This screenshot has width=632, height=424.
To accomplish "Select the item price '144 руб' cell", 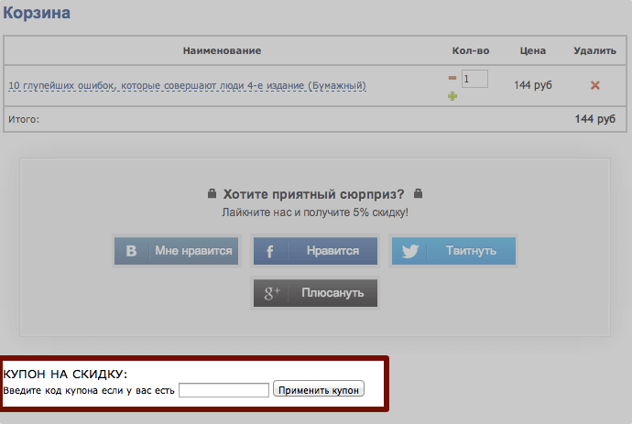I will tap(533, 85).
